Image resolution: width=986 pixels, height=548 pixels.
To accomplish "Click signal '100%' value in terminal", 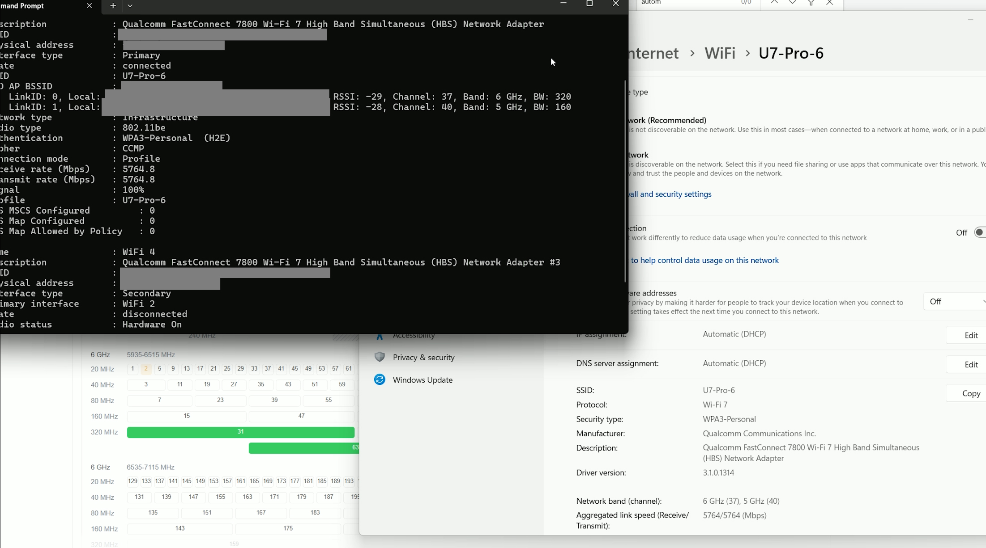I will [133, 190].
